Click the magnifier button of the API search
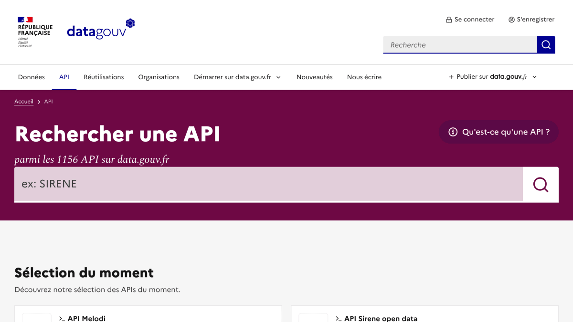This screenshot has width=573, height=322. point(541,185)
